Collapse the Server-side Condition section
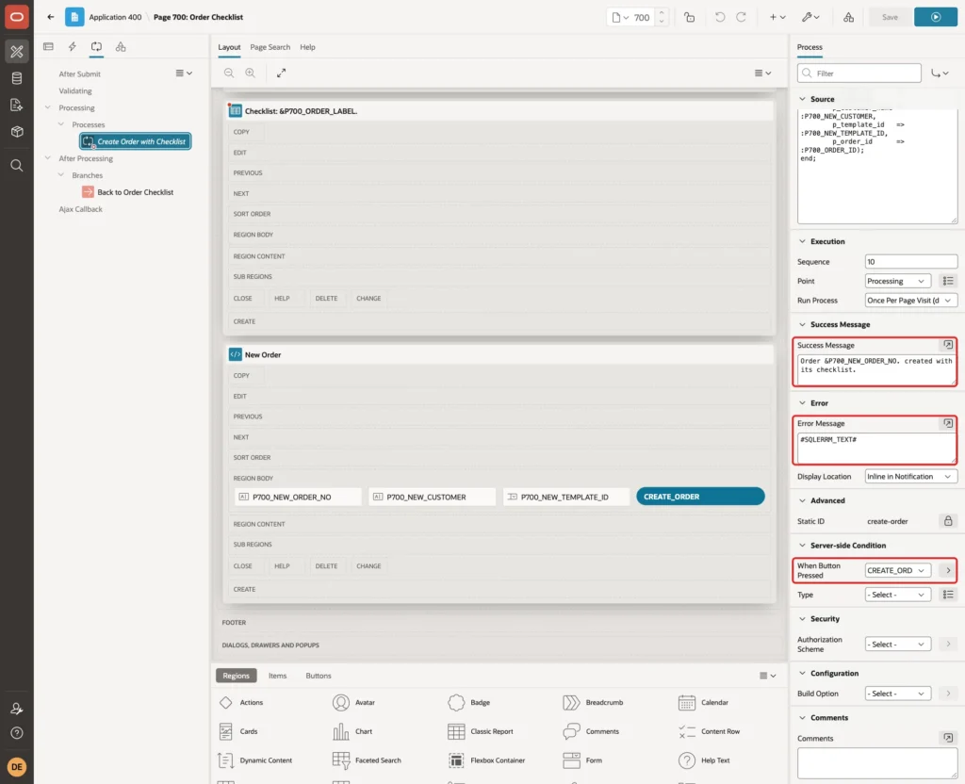965x784 pixels. click(802, 546)
